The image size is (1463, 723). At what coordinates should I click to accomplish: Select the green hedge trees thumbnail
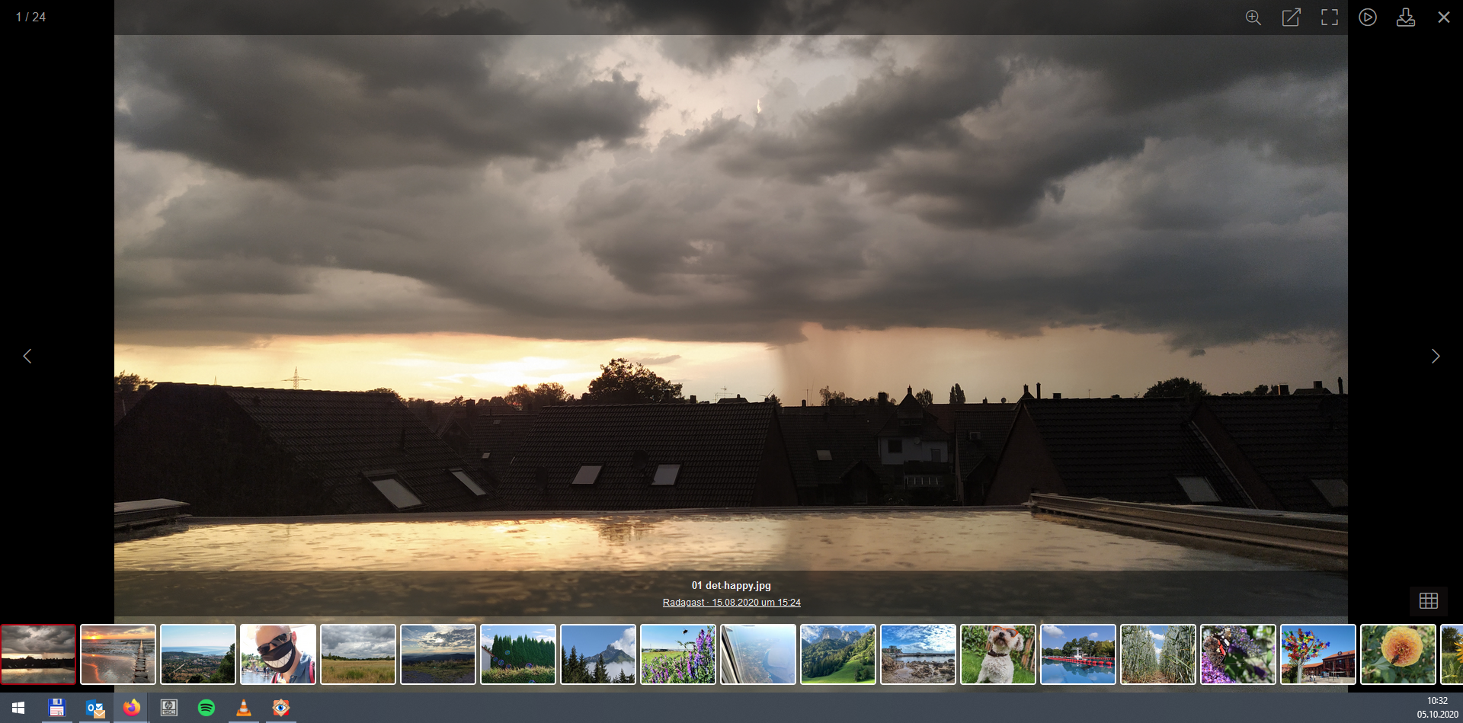518,654
